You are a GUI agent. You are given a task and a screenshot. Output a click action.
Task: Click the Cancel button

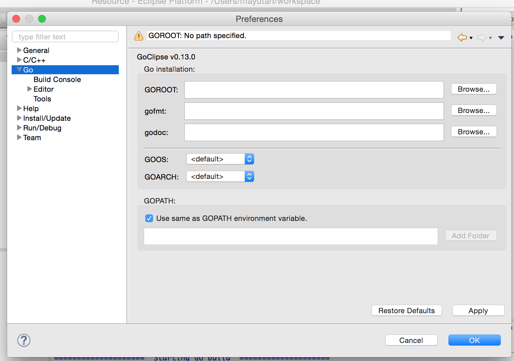pyautogui.click(x=411, y=340)
